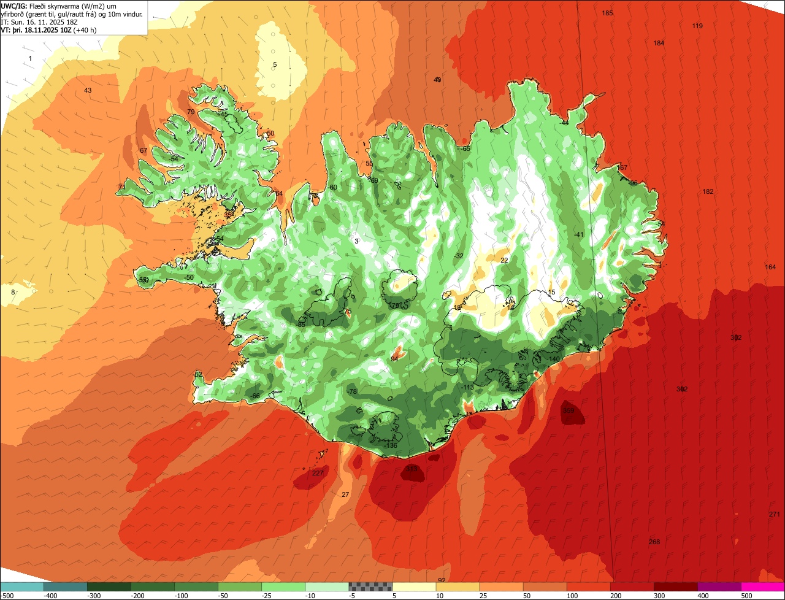The image size is (785, 600).
Task: Select the legend swatch between -100 and -50
Action: [196, 587]
